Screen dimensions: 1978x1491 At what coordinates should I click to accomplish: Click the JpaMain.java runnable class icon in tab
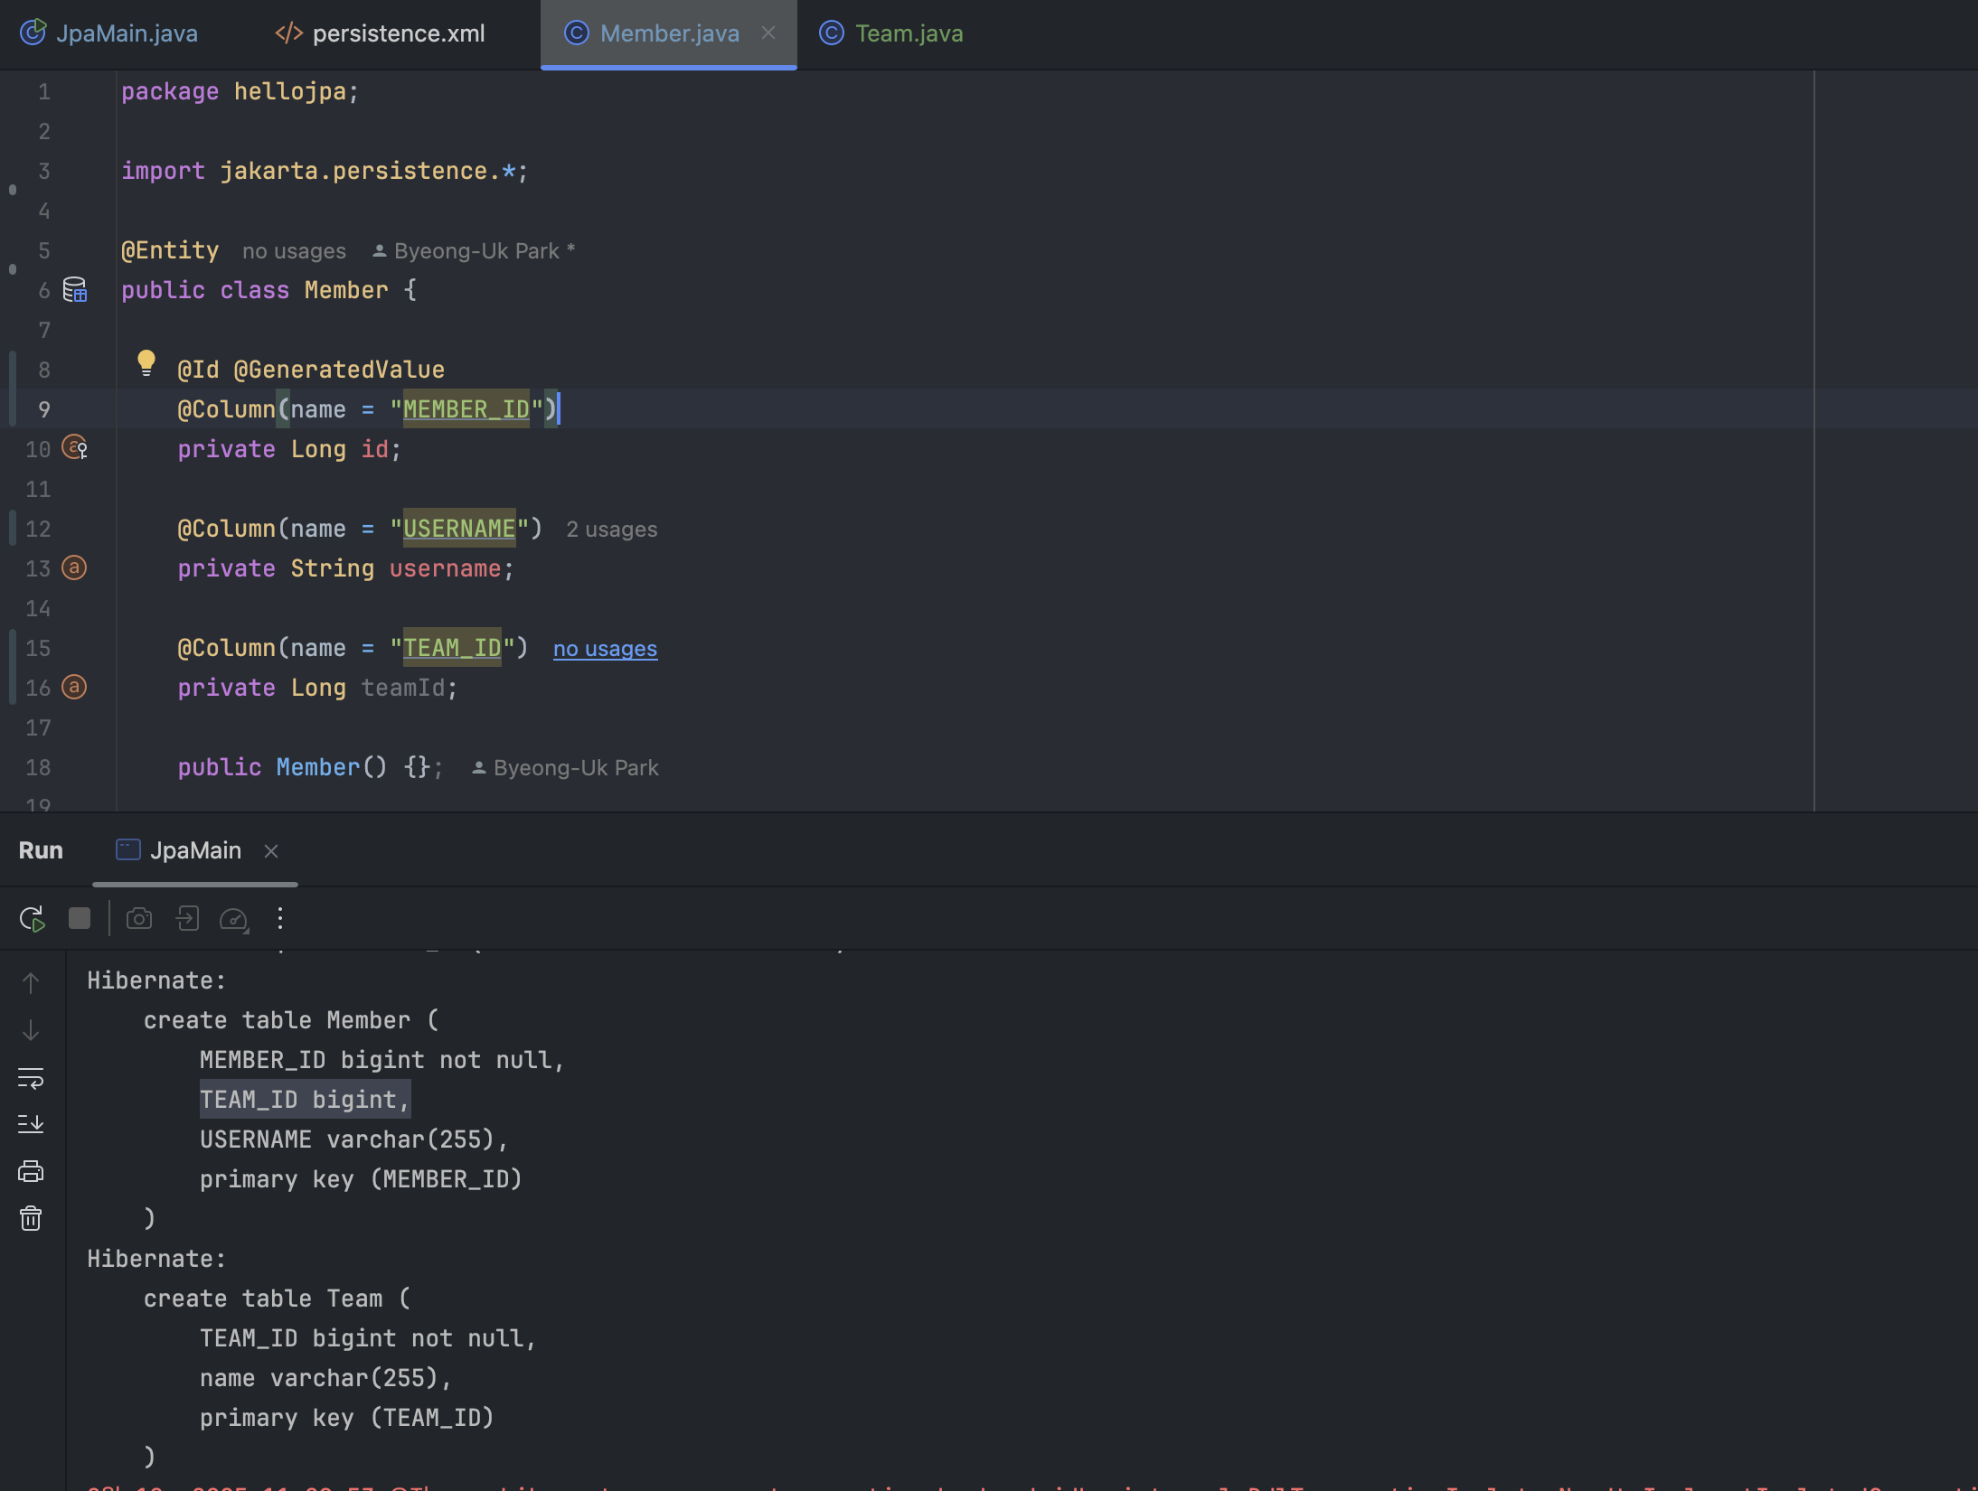[33, 33]
